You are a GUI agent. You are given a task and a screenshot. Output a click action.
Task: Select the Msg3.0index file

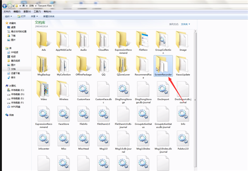point(143,141)
